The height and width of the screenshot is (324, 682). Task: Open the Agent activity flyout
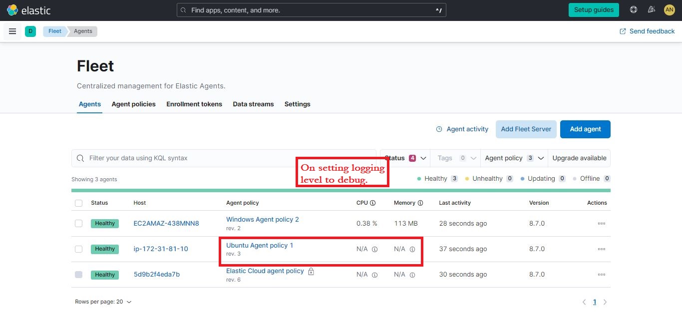pos(462,129)
